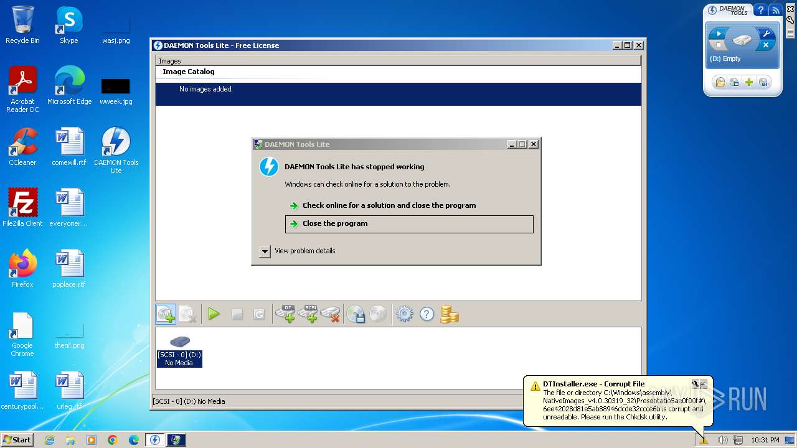Click the taskbar clock 10:31 PM
This screenshot has height=448, width=797.
(765, 440)
